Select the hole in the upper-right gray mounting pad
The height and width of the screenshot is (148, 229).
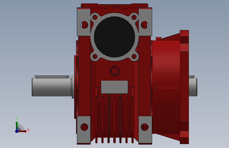point(144,25)
